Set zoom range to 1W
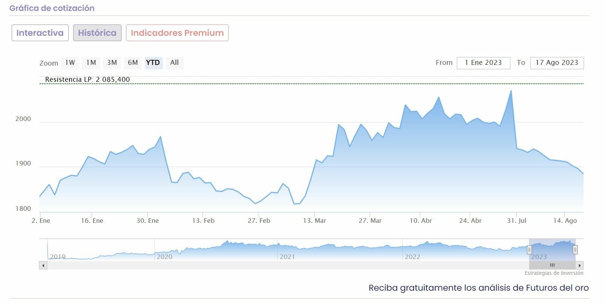 tap(70, 63)
